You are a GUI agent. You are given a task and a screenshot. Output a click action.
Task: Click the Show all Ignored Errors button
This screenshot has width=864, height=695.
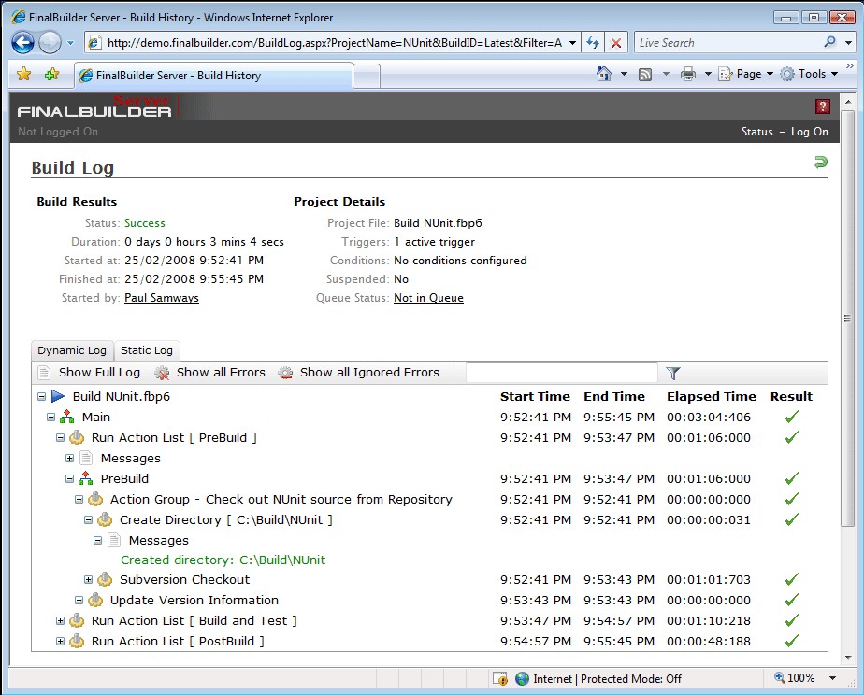(359, 373)
